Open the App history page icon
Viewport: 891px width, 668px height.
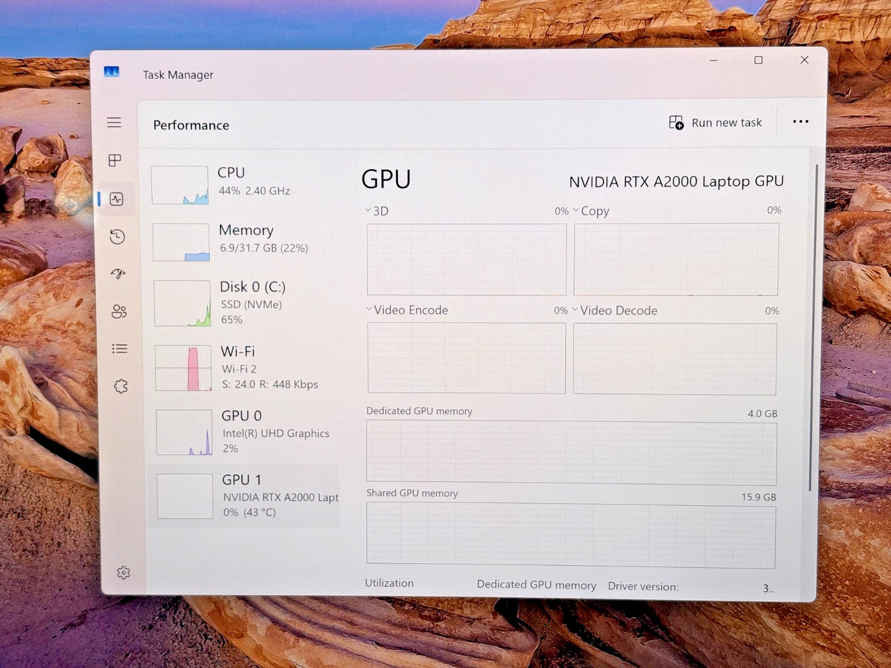click(x=117, y=237)
